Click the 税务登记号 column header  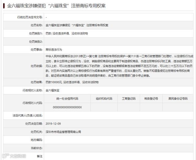click(x=151, y=99)
